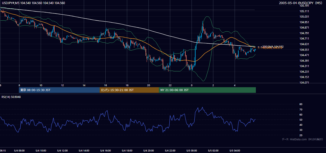Image resolution: width=326 pixels, height=153 pixels.
Task: Click the 2005-05-04 USD/JPY (M5) header label
Action: coord(301,3)
